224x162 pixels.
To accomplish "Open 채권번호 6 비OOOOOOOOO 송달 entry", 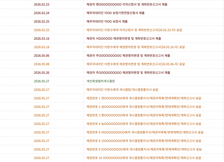I will (145, 132).
